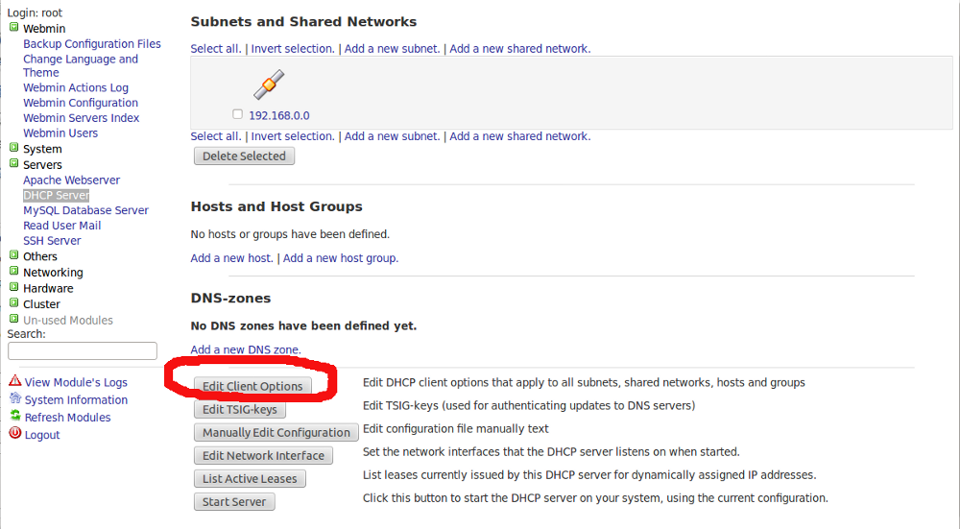The width and height of the screenshot is (960, 529).
Task: Expand the Hardware category green icon
Action: (x=13, y=287)
